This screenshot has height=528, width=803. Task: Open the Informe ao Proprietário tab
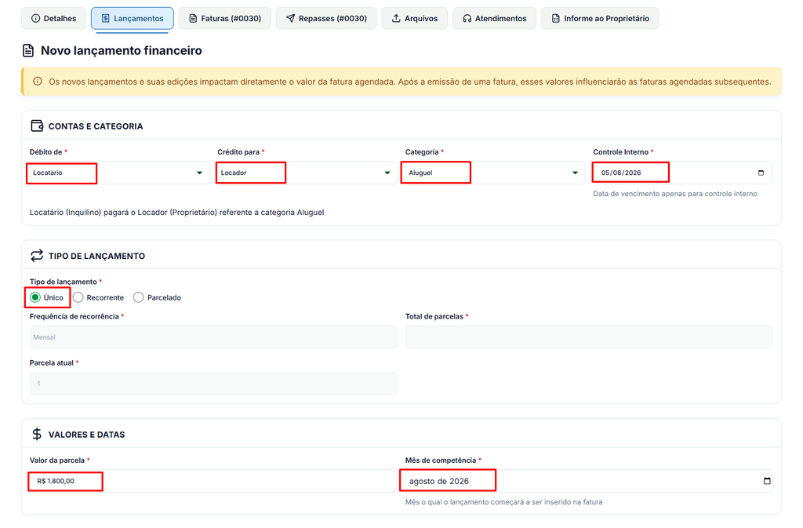(600, 18)
